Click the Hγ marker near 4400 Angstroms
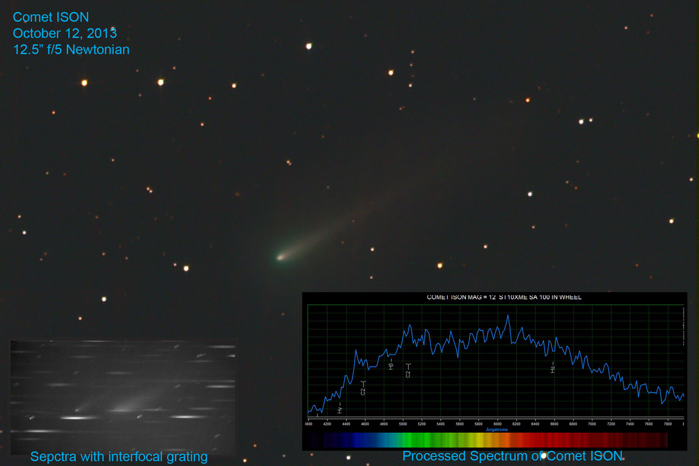This screenshot has height=466, width=699. 340,408
